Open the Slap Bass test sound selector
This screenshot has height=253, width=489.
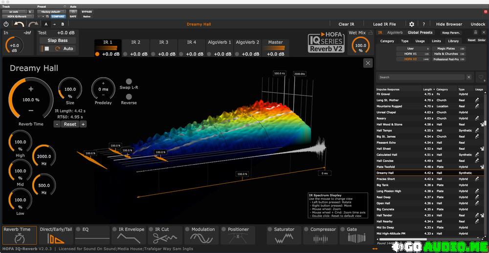57,41
